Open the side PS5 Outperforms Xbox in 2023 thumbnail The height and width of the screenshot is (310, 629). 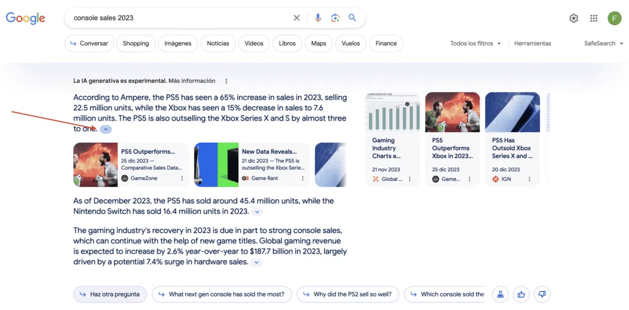[x=453, y=112]
